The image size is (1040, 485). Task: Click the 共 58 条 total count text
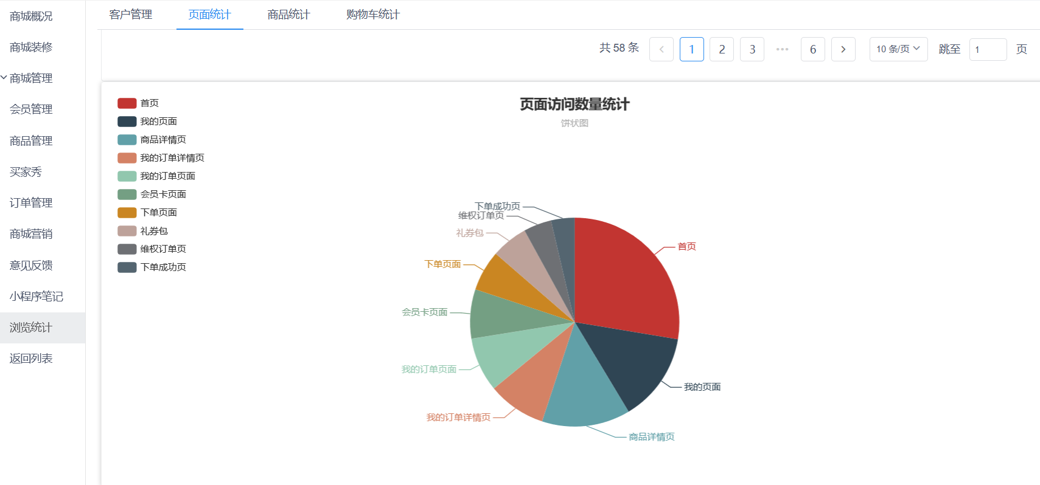click(619, 48)
